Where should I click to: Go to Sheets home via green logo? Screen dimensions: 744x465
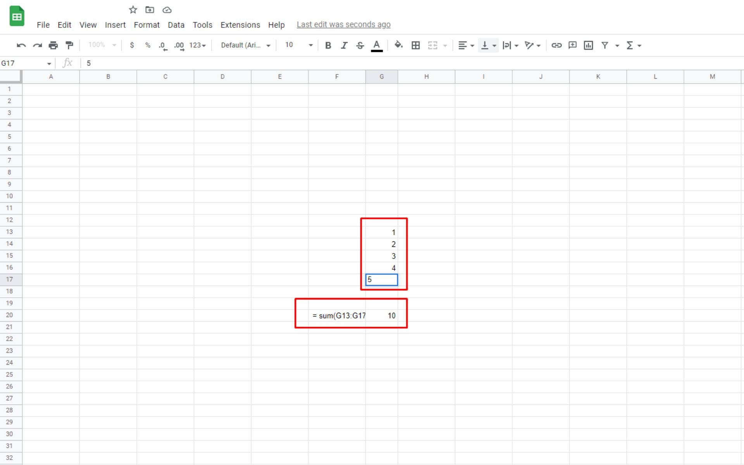(17, 16)
